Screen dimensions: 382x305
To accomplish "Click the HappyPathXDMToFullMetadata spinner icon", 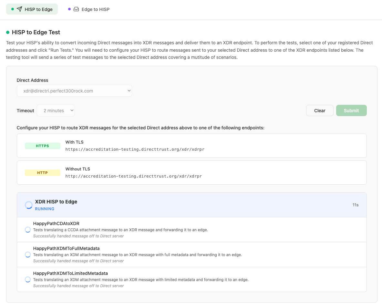I will (28, 255).
